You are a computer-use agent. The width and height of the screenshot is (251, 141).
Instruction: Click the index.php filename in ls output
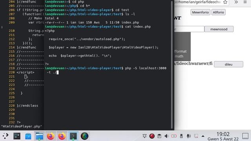(x=130, y=22)
